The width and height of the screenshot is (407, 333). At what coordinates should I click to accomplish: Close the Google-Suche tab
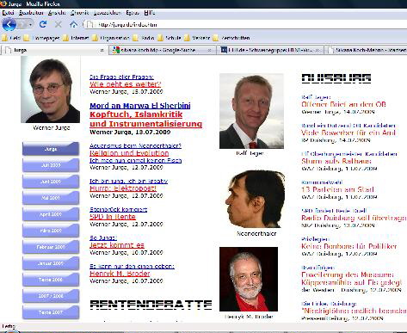[210, 50]
